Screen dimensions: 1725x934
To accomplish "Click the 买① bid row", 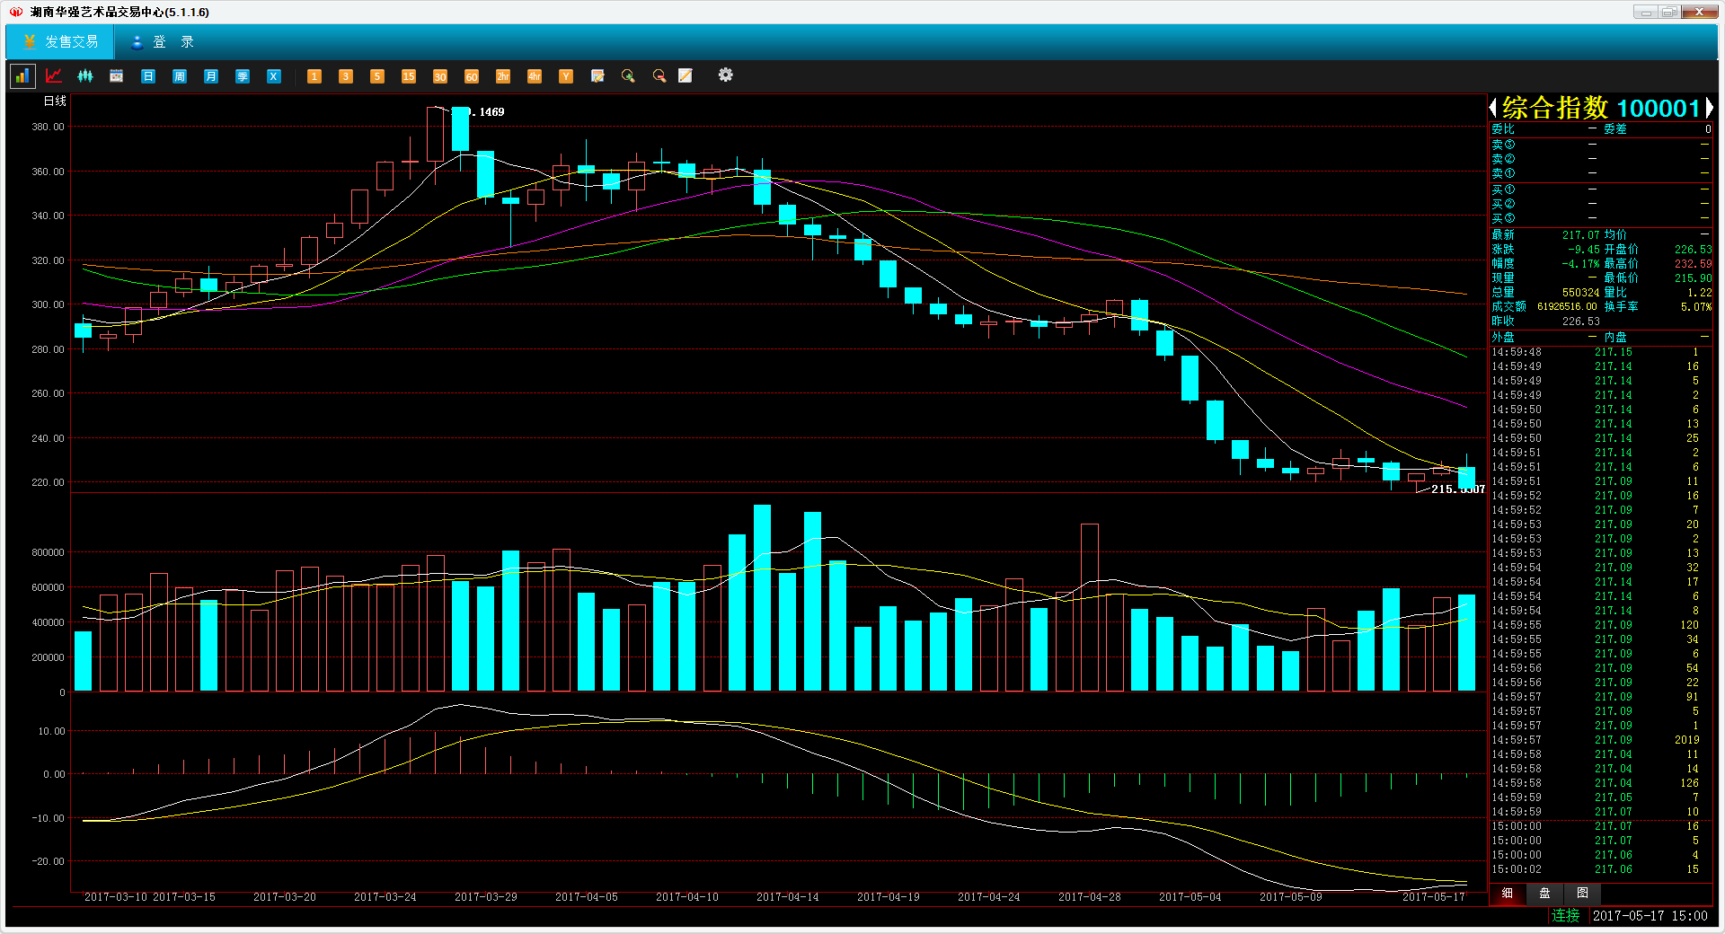I will [1600, 189].
